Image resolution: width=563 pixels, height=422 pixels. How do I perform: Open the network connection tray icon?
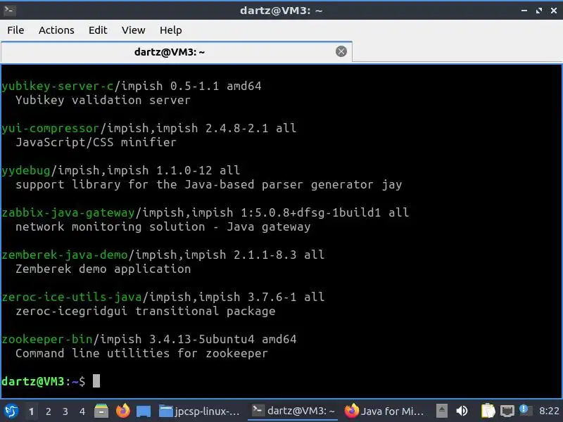tap(507, 411)
